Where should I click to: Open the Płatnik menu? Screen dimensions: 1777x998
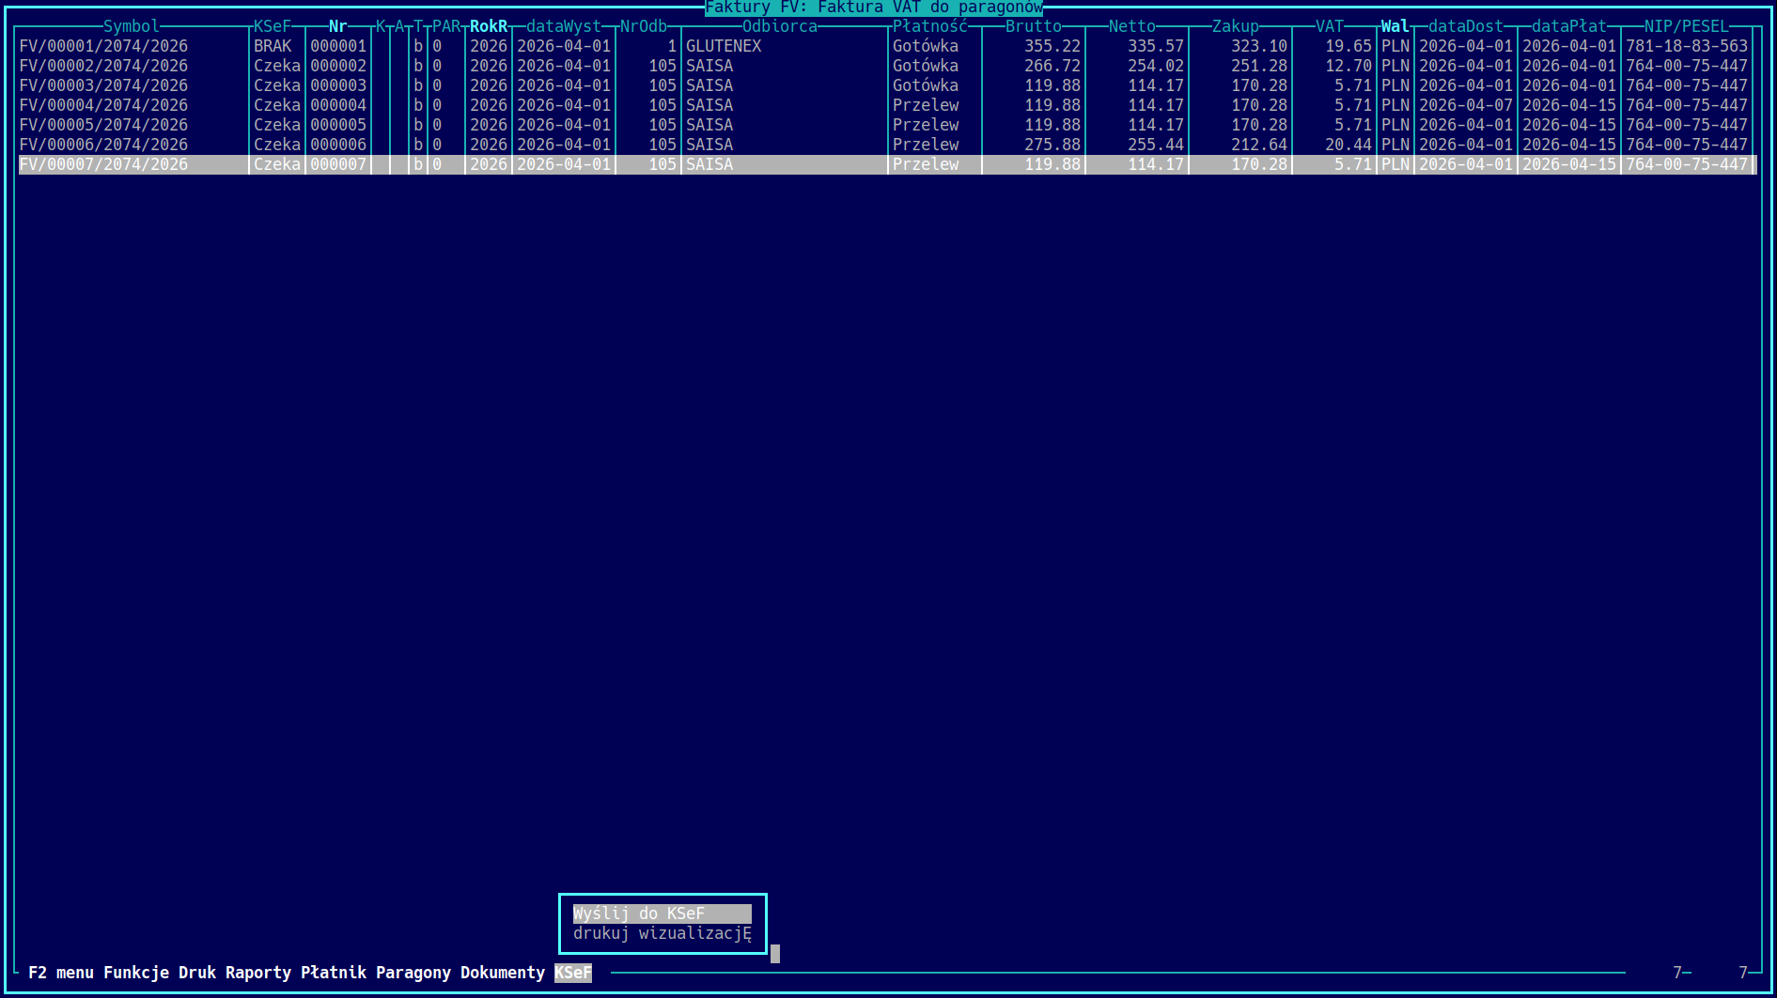point(334,973)
